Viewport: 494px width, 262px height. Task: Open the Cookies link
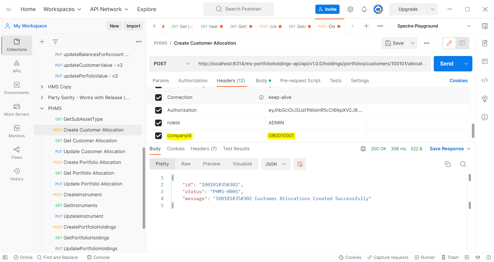tap(458, 81)
